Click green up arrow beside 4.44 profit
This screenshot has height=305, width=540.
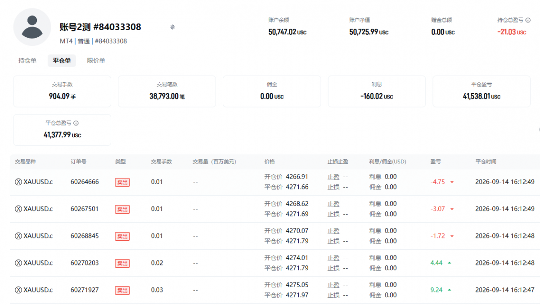[449, 263]
